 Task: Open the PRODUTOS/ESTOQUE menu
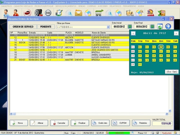[x=44, y=6]
